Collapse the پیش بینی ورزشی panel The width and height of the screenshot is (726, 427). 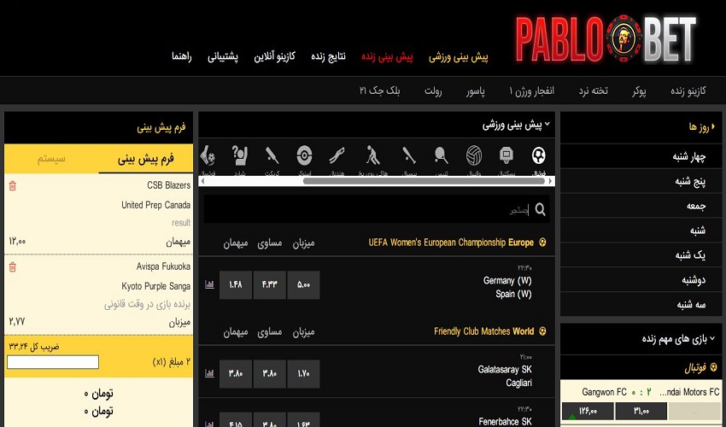(x=547, y=126)
